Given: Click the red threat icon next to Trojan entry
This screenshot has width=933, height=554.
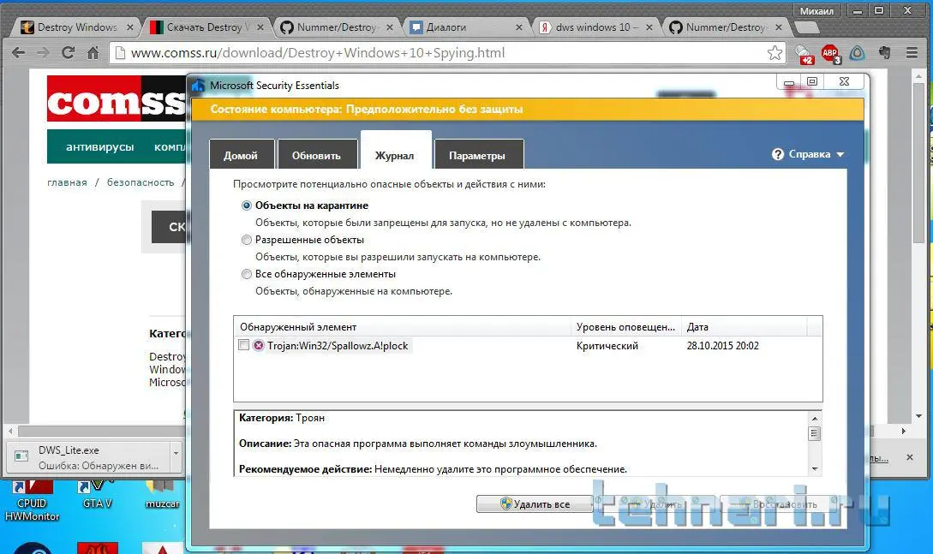Looking at the screenshot, I should 258,345.
